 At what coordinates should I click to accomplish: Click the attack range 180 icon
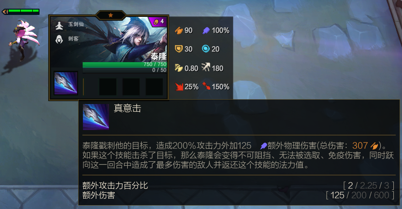pyautogui.click(x=206, y=67)
